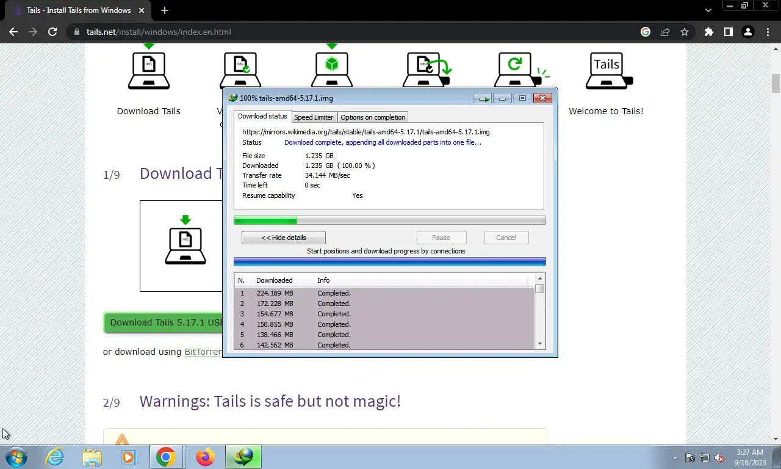The width and height of the screenshot is (781, 469).
Task: Click the muted volume tray icon
Action: pyautogui.click(x=719, y=457)
